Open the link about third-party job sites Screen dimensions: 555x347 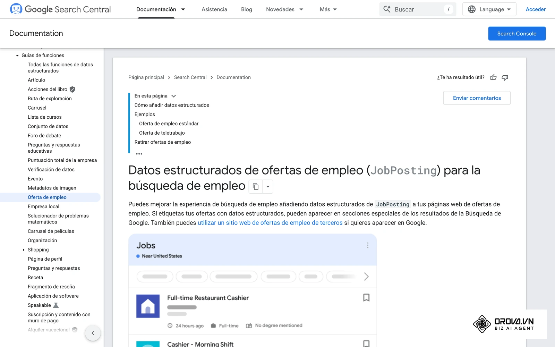point(270,223)
